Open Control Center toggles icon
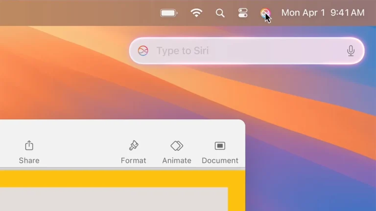Screen dimensions: 376x211 tap(243, 13)
